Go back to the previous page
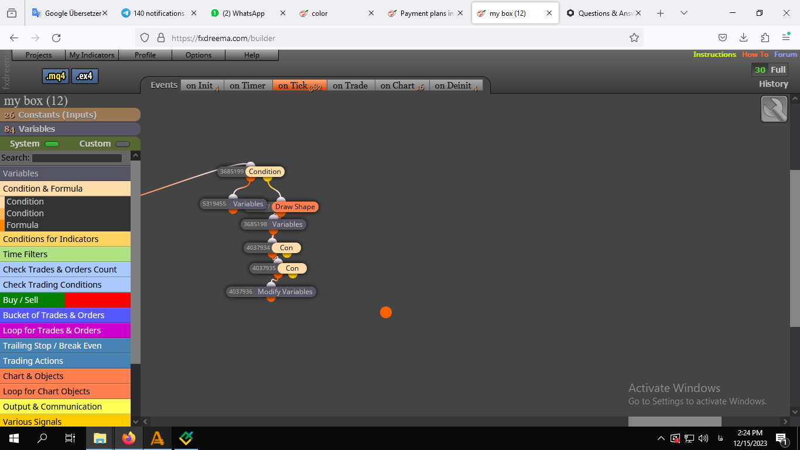 point(14,38)
